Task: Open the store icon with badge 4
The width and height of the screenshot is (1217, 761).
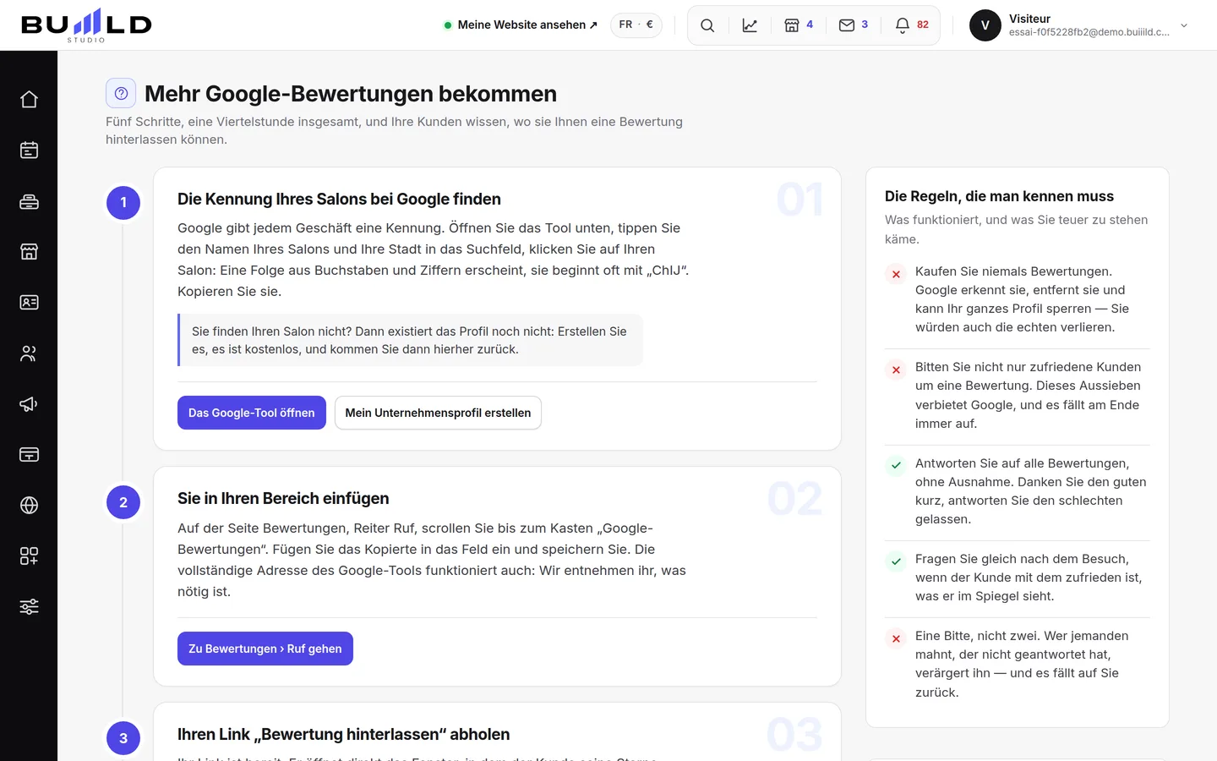Action: [x=799, y=25]
